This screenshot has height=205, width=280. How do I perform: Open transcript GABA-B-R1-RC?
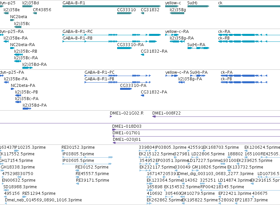[x=78, y=32]
